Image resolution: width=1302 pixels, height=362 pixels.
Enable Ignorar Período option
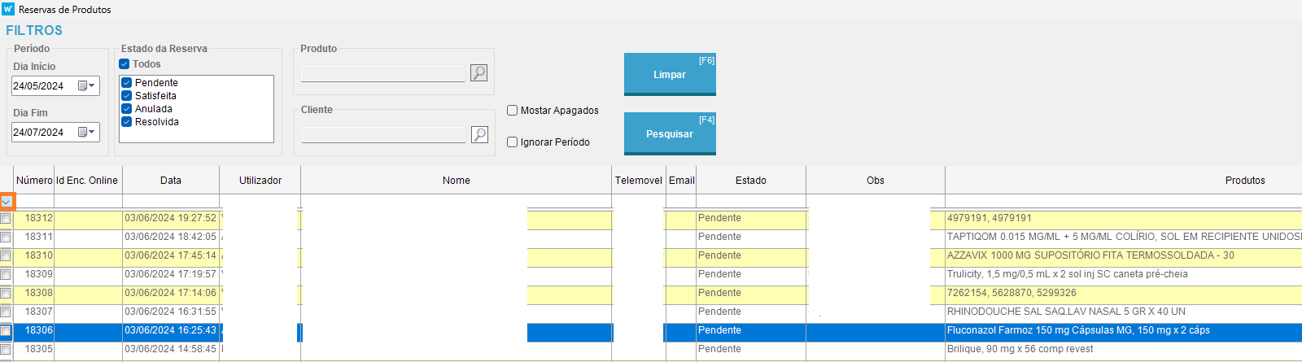pos(513,142)
